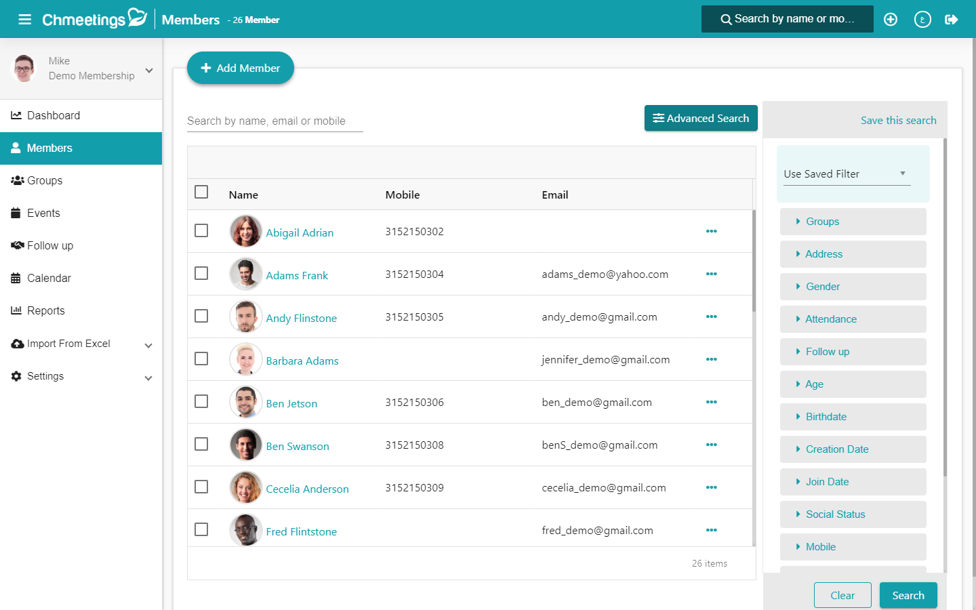The width and height of the screenshot is (976, 610).
Task: Open the hamburger navigation menu
Action: [x=25, y=19]
